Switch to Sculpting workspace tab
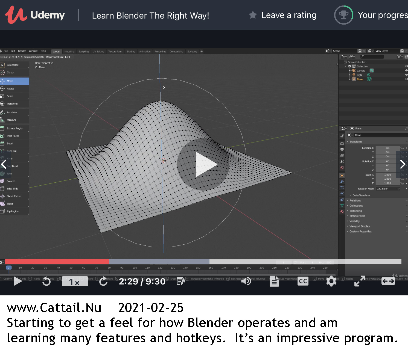This screenshot has width=408, height=350. click(x=83, y=52)
